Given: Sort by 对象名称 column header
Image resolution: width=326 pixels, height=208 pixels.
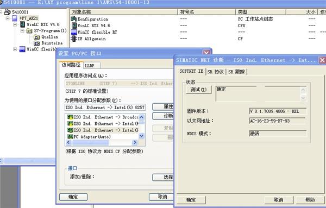Looking at the screenshot, I should 124,12.
